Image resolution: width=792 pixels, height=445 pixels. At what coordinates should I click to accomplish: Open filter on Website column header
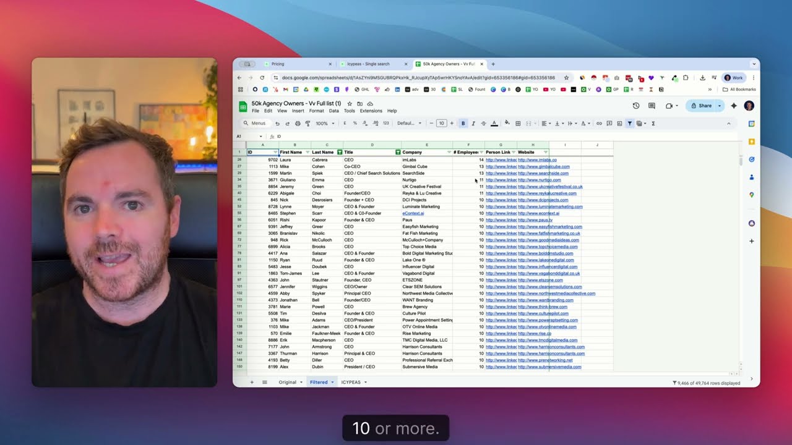point(545,152)
